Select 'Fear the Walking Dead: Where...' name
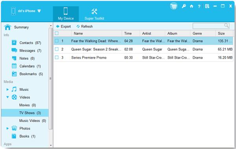The height and width of the screenshot is (149, 236). pyautogui.click(x=96, y=41)
